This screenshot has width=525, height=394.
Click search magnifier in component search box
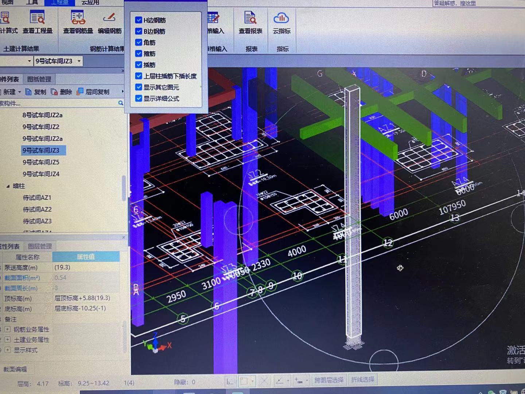click(x=121, y=103)
